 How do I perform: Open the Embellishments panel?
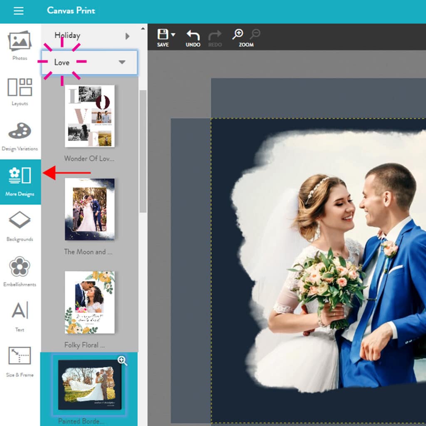click(20, 271)
